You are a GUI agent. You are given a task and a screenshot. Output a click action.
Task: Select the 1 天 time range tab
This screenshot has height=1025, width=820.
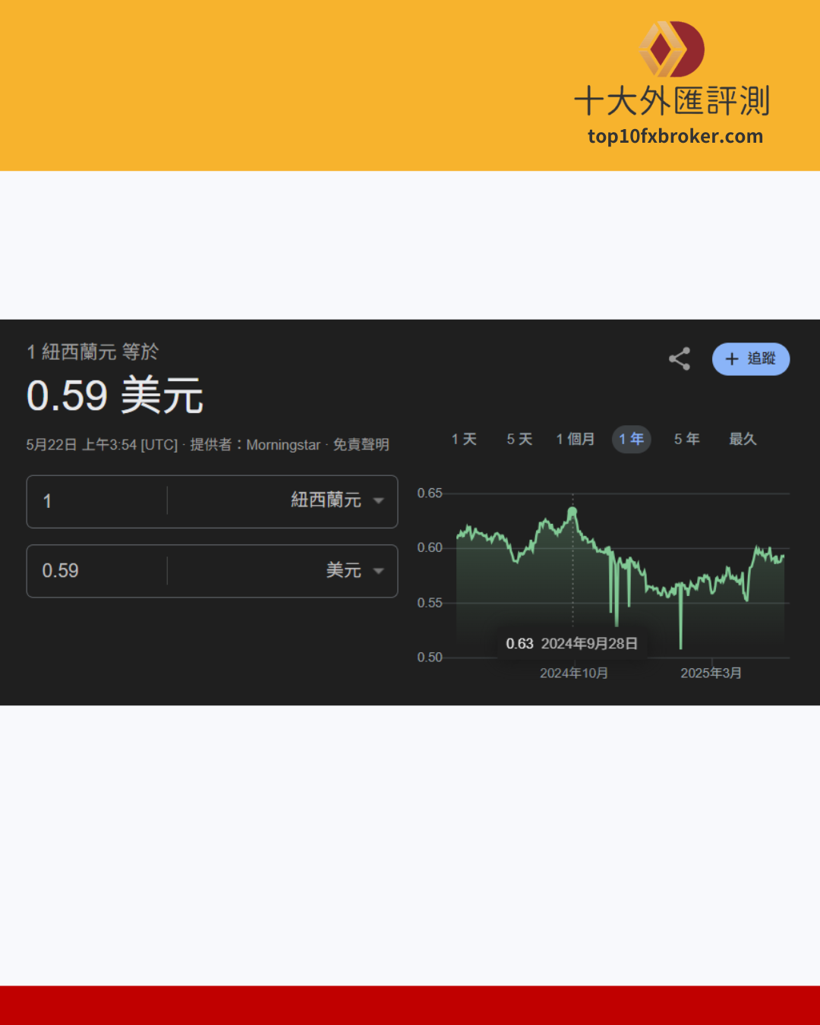point(464,439)
